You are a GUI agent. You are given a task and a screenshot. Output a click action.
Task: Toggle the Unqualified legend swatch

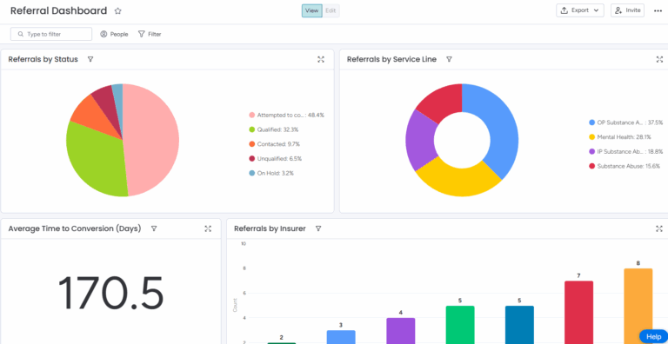pyautogui.click(x=251, y=158)
